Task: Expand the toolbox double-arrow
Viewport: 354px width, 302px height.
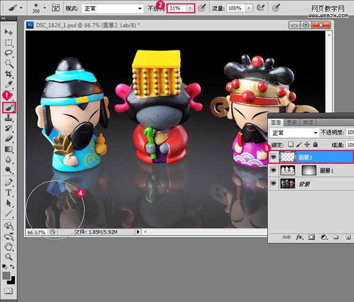Action: 3,18
